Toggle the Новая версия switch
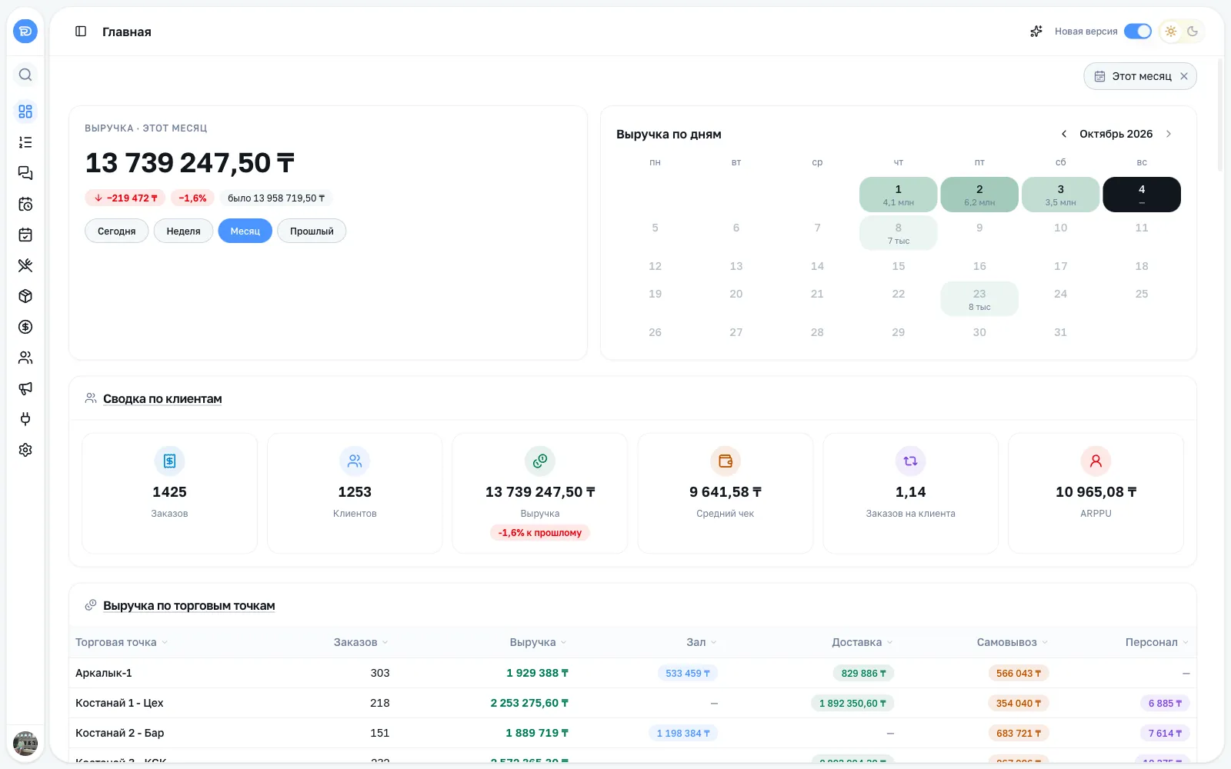Image resolution: width=1231 pixels, height=769 pixels. [1138, 32]
